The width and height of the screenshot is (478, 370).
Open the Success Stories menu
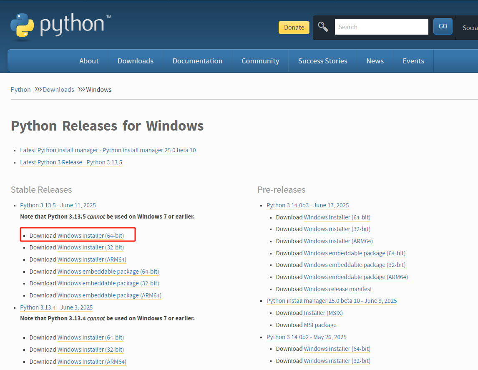[322, 61]
